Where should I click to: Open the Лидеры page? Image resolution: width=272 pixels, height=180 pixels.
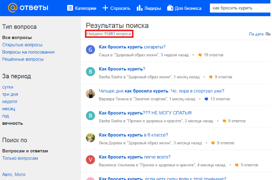(x=149, y=8)
